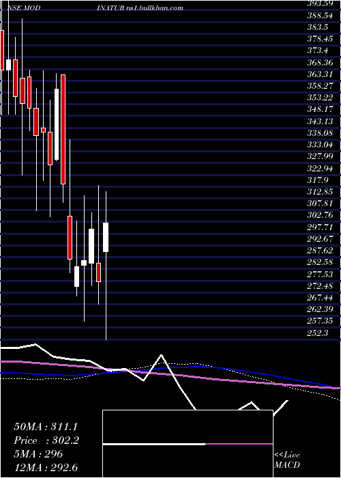This screenshot has height=478, width=341.
Task: Click the Price : 302.2 readout
Action: (x=46, y=440)
